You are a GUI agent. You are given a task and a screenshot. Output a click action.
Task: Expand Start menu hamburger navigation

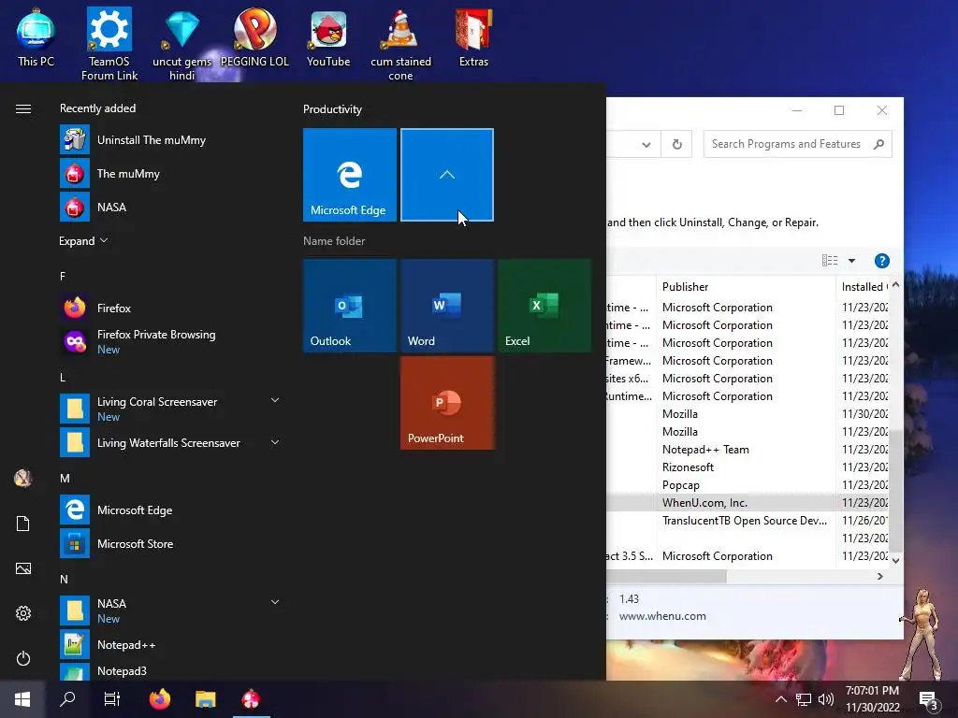[x=23, y=108]
